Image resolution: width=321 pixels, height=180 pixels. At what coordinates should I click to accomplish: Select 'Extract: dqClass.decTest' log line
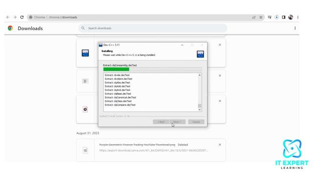pos(118,101)
